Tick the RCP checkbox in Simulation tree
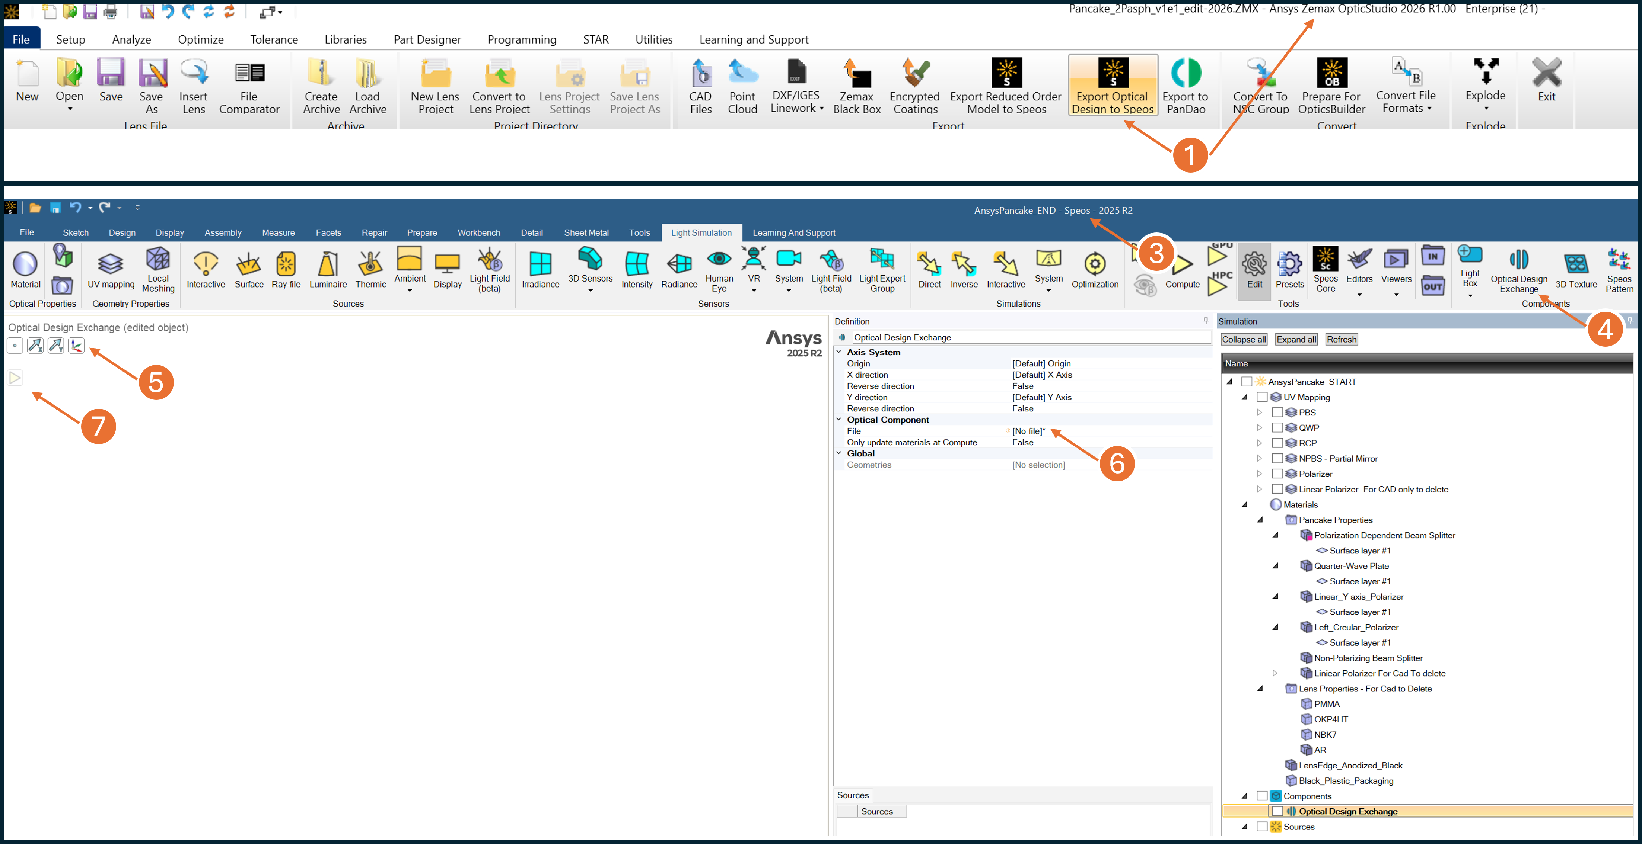The width and height of the screenshot is (1642, 844). [1277, 443]
